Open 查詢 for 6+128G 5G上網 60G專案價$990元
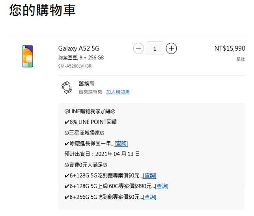 tap(161, 186)
